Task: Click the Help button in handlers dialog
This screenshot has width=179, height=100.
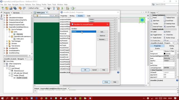Action: (103, 70)
